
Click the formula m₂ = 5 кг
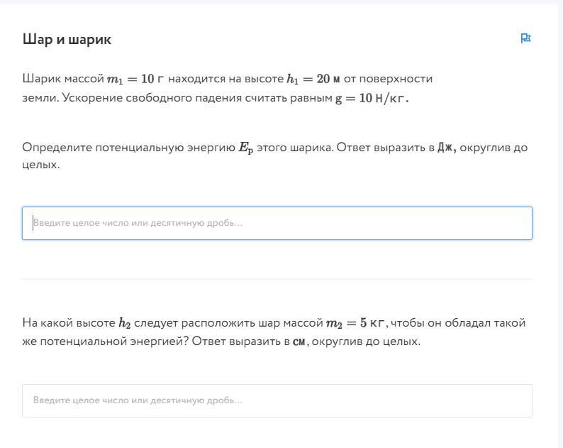pos(357,323)
